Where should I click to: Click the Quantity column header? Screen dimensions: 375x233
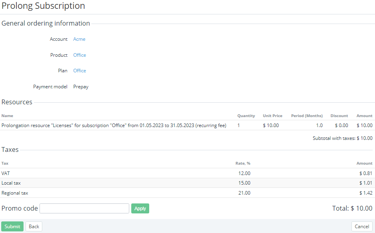point(246,116)
